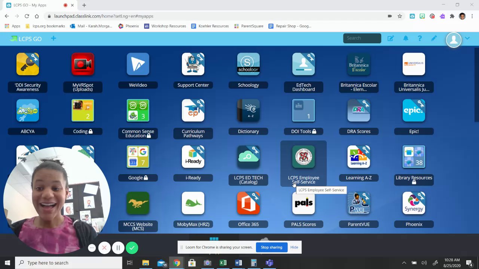Reload the current page
This screenshot has height=269, width=479.
coord(27,16)
